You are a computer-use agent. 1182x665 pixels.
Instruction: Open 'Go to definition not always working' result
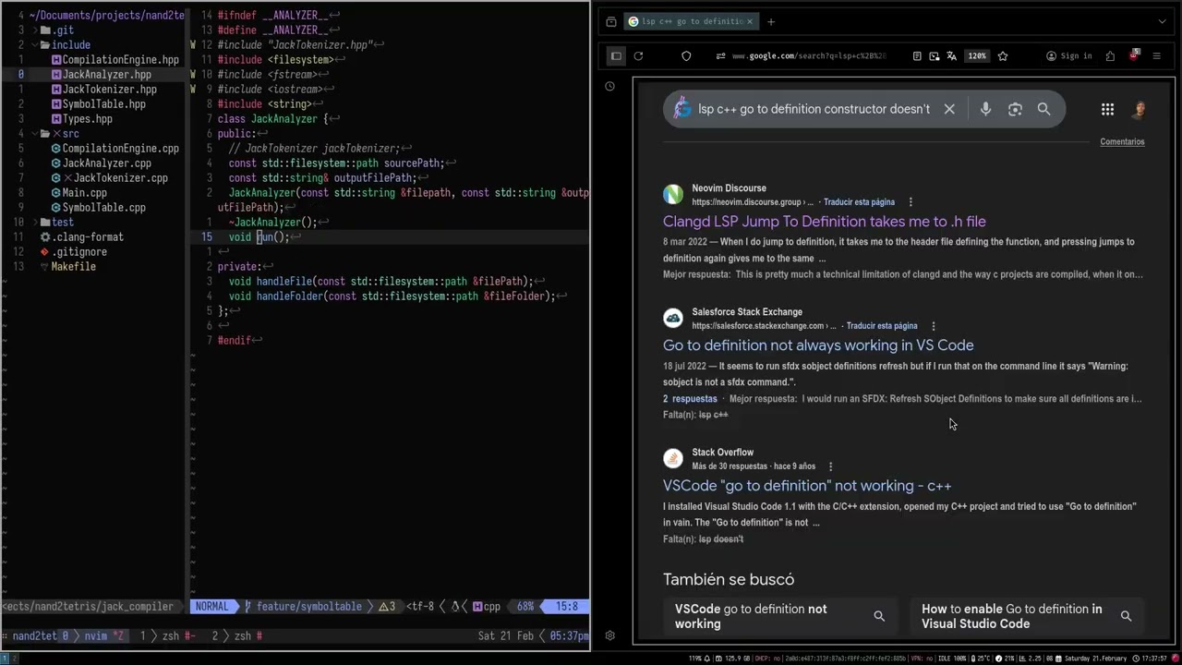coord(818,345)
